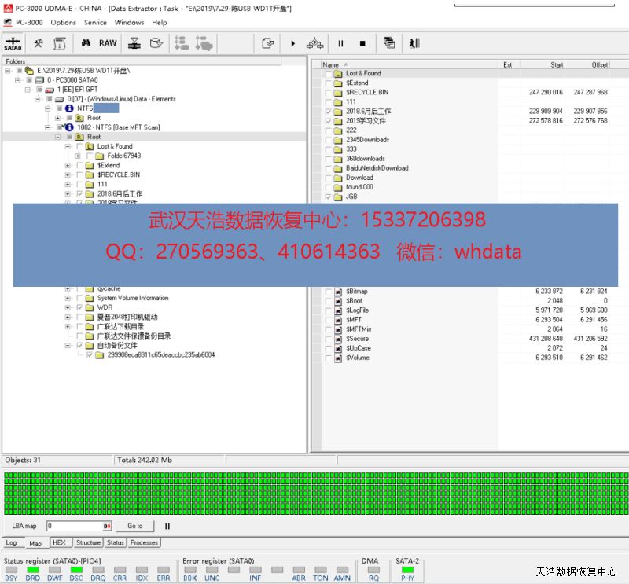Click the pause button in top toolbar
Viewport: 629px width, 584px height.
coord(340,43)
